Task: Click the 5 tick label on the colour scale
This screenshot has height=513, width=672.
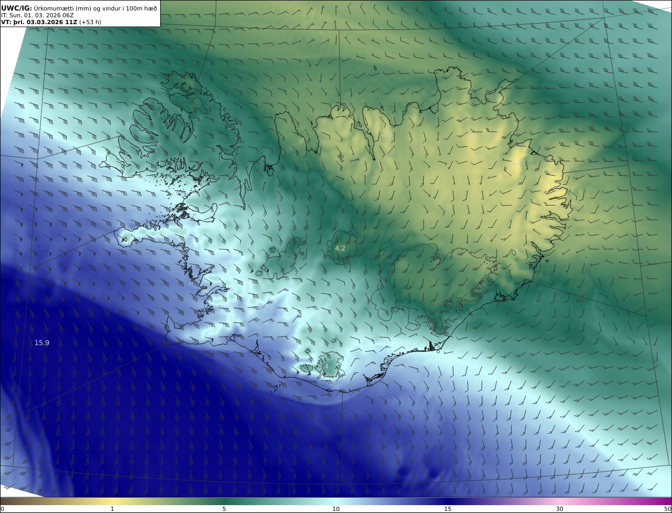Action: pyautogui.click(x=224, y=509)
